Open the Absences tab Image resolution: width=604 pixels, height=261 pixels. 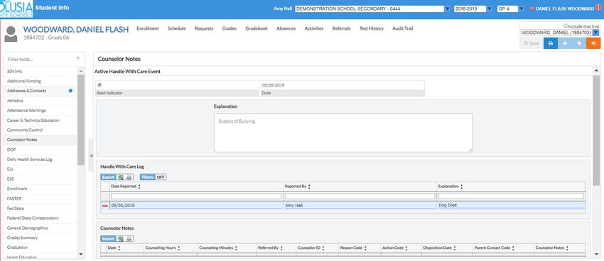click(x=286, y=28)
